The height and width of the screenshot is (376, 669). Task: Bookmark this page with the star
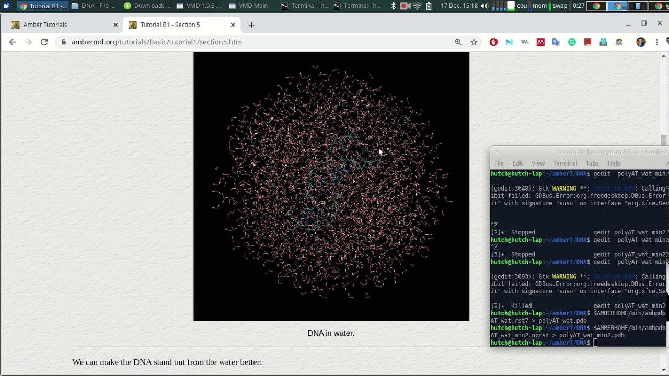pos(474,42)
